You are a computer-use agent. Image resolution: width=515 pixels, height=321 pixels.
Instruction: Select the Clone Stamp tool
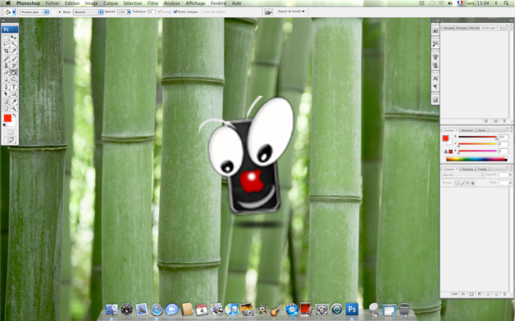click(6, 66)
